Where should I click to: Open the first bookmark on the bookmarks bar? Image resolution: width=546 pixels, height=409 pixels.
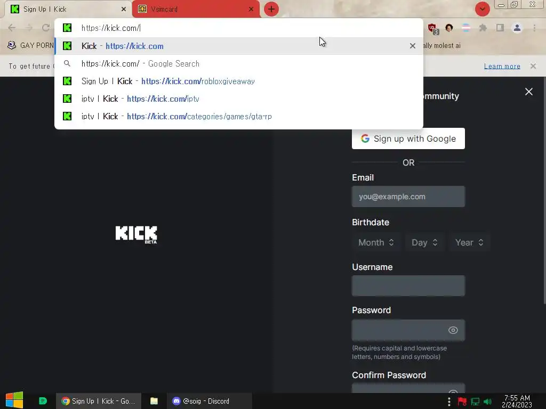[30, 46]
